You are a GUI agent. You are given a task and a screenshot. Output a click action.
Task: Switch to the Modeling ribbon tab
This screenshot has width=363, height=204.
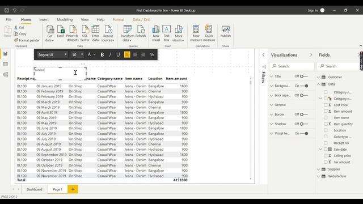[x=65, y=20]
